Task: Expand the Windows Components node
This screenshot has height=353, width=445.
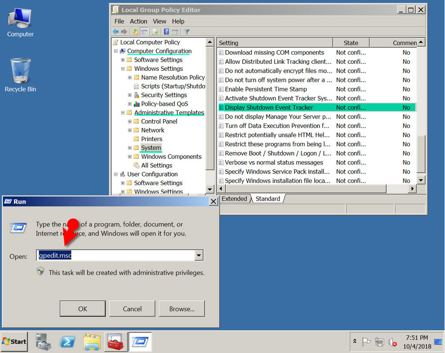Action: pyautogui.click(x=129, y=157)
